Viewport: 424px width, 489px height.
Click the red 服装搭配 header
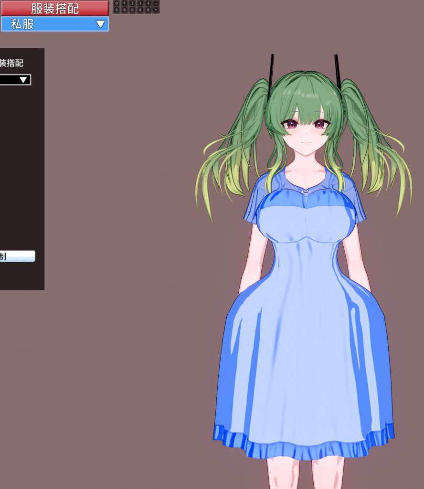coord(54,8)
